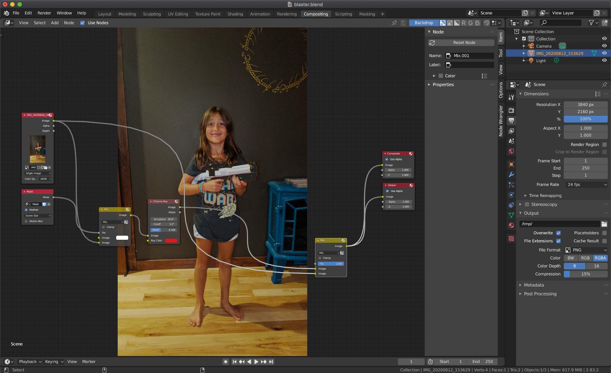The height and width of the screenshot is (373, 611).
Task: Open the World properties tab icon
Action: click(x=511, y=152)
